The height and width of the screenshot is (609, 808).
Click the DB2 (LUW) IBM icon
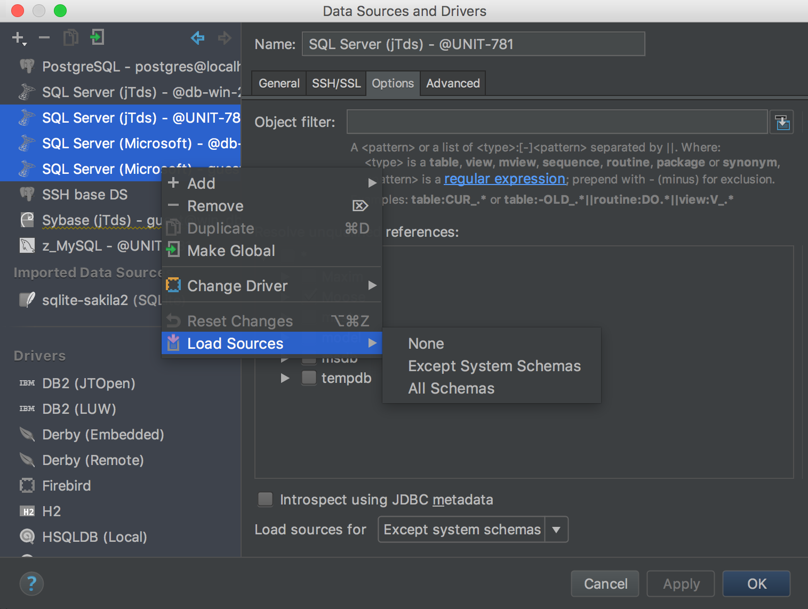point(27,408)
